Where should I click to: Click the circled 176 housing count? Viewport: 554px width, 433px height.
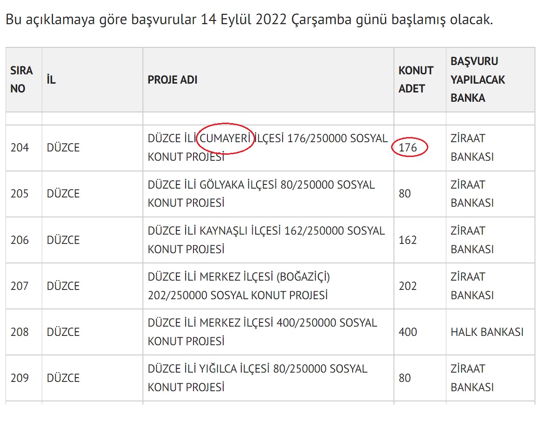[408, 148]
